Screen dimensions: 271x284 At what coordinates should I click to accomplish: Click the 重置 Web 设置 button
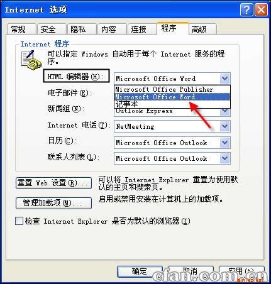coord(53,183)
